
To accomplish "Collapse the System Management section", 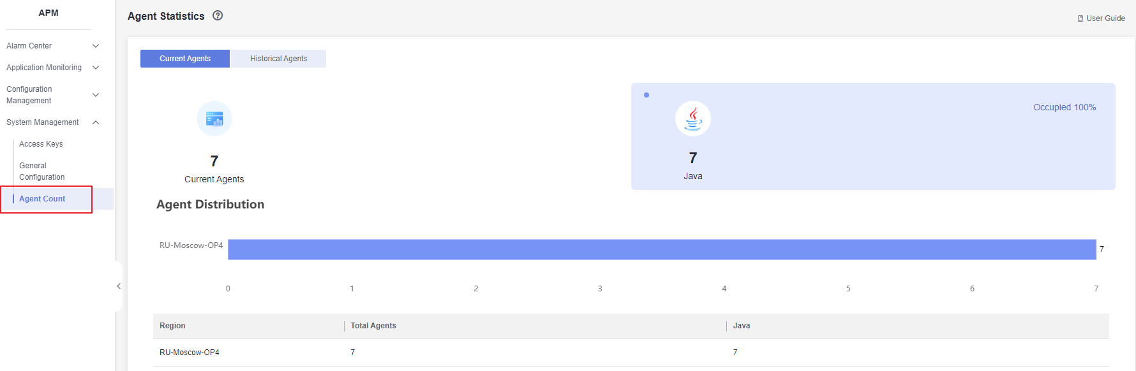I will [x=96, y=122].
